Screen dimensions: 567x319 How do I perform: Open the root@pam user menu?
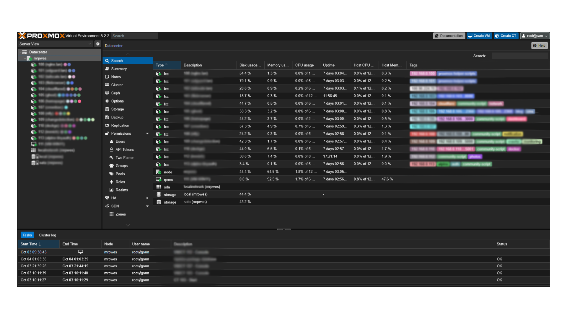point(535,36)
